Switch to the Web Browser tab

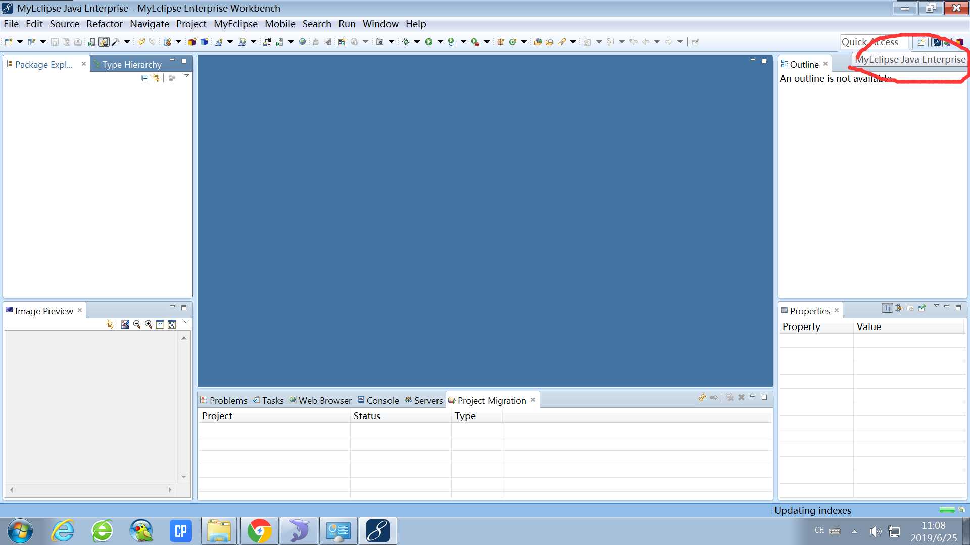point(320,400)
